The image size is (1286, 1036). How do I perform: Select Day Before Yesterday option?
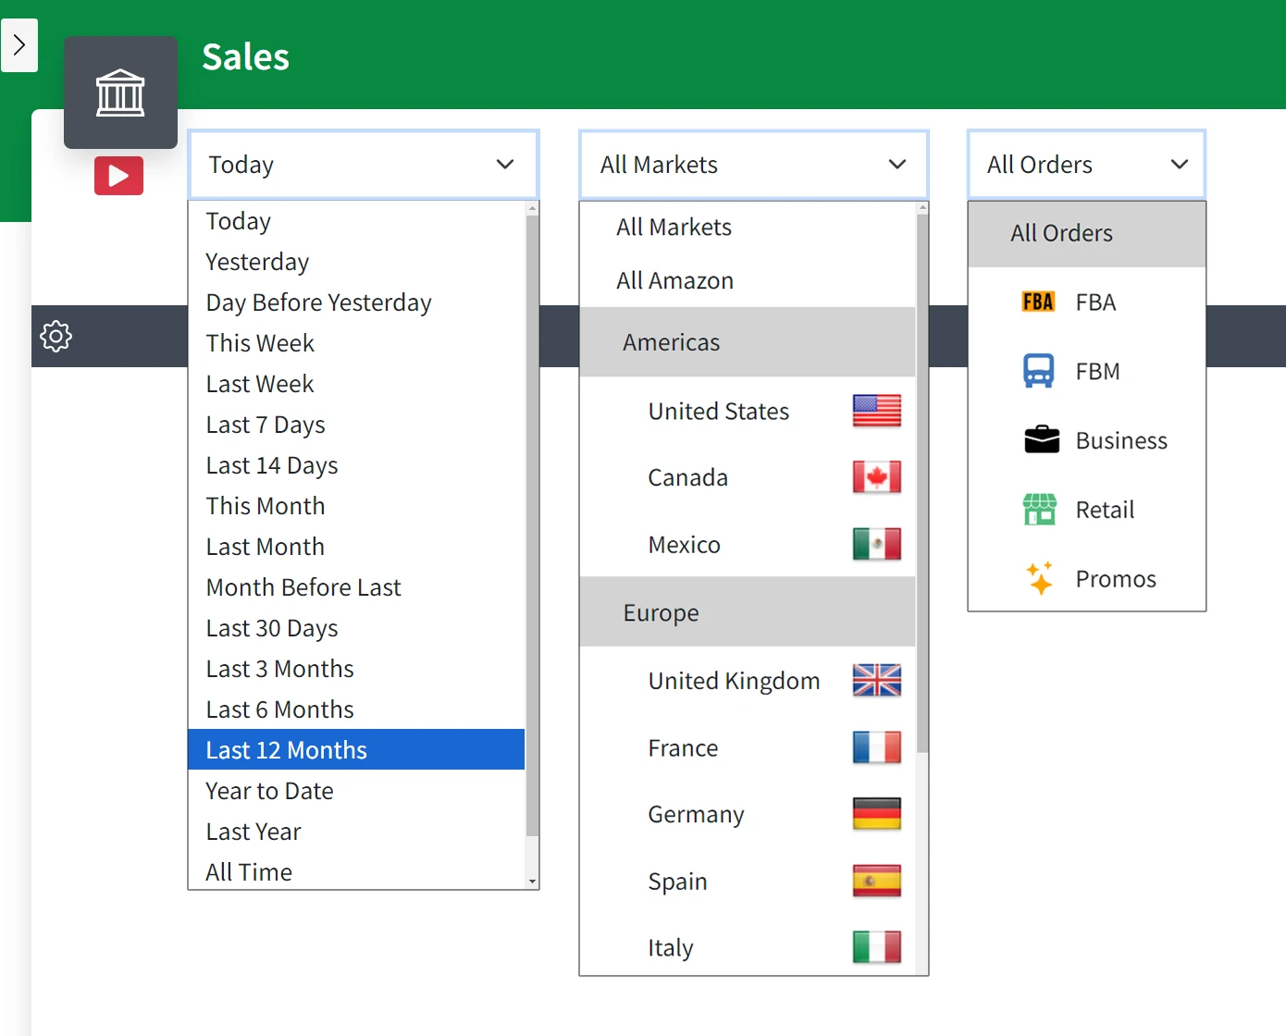click(356, 302)
